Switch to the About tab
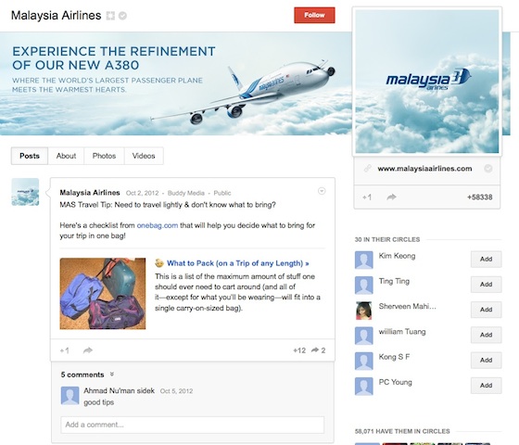Image resolution: width=519 pixels, height=445 pixels. (66, 156)
